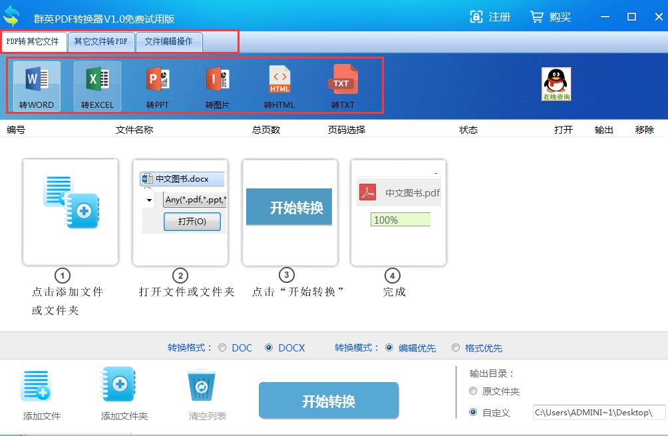Choose the 转图片 conversion icon
The height and width of the screenshot is (436, 668).
(218, 87)
